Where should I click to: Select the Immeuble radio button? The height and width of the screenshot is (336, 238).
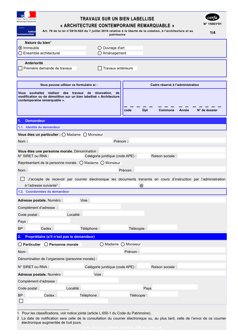[20, 48]
